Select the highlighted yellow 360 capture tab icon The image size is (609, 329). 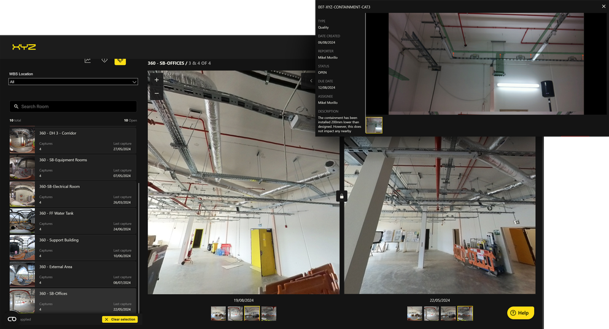pyautogui.click(x=120, y=61)
